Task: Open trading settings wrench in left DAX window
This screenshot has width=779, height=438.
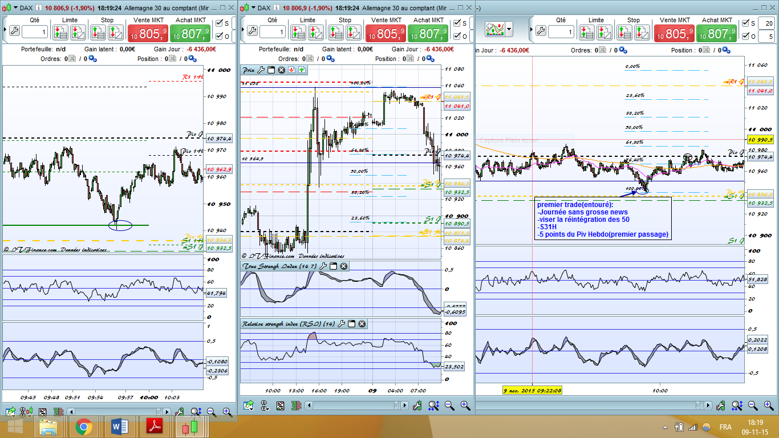Action: [14, 31]
